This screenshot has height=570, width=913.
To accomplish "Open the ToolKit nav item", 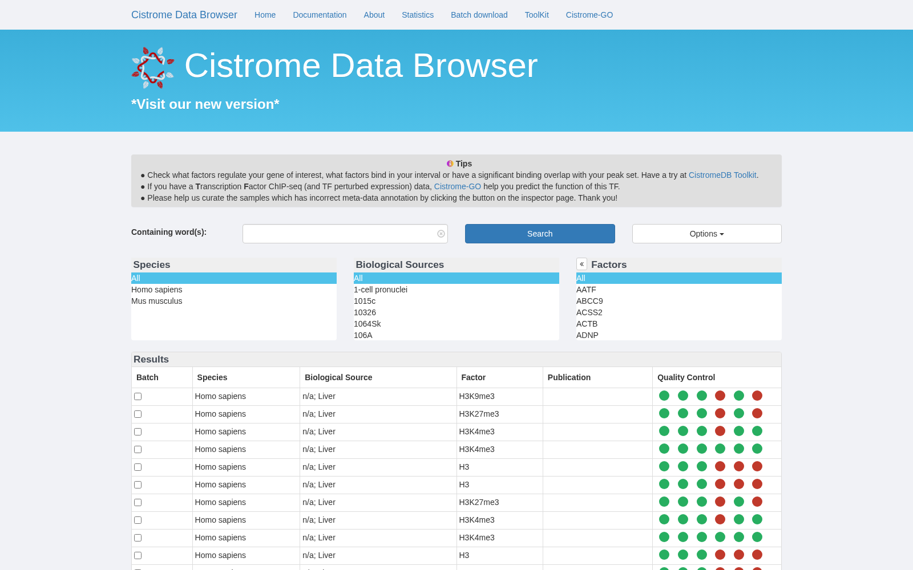I will pos(537,15).
